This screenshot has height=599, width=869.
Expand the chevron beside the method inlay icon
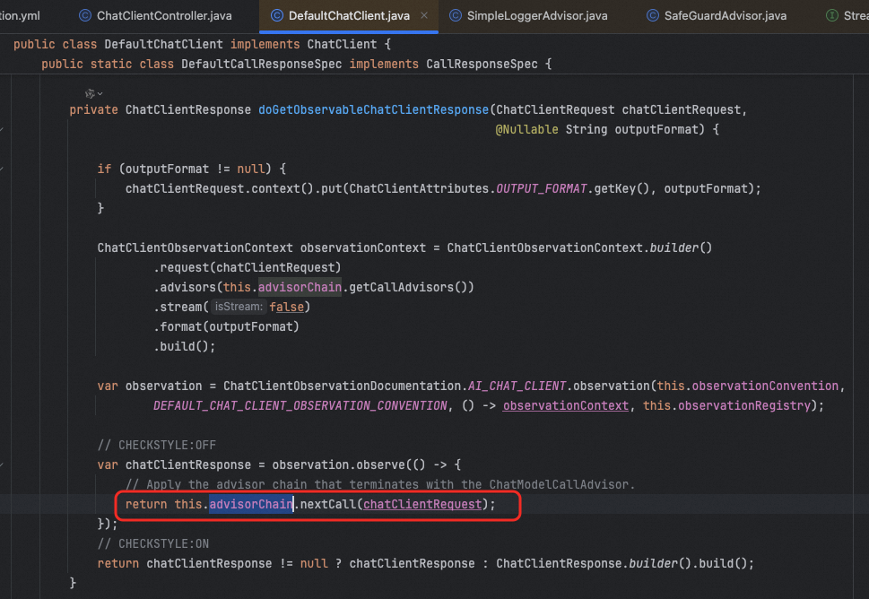coord(100,93)
